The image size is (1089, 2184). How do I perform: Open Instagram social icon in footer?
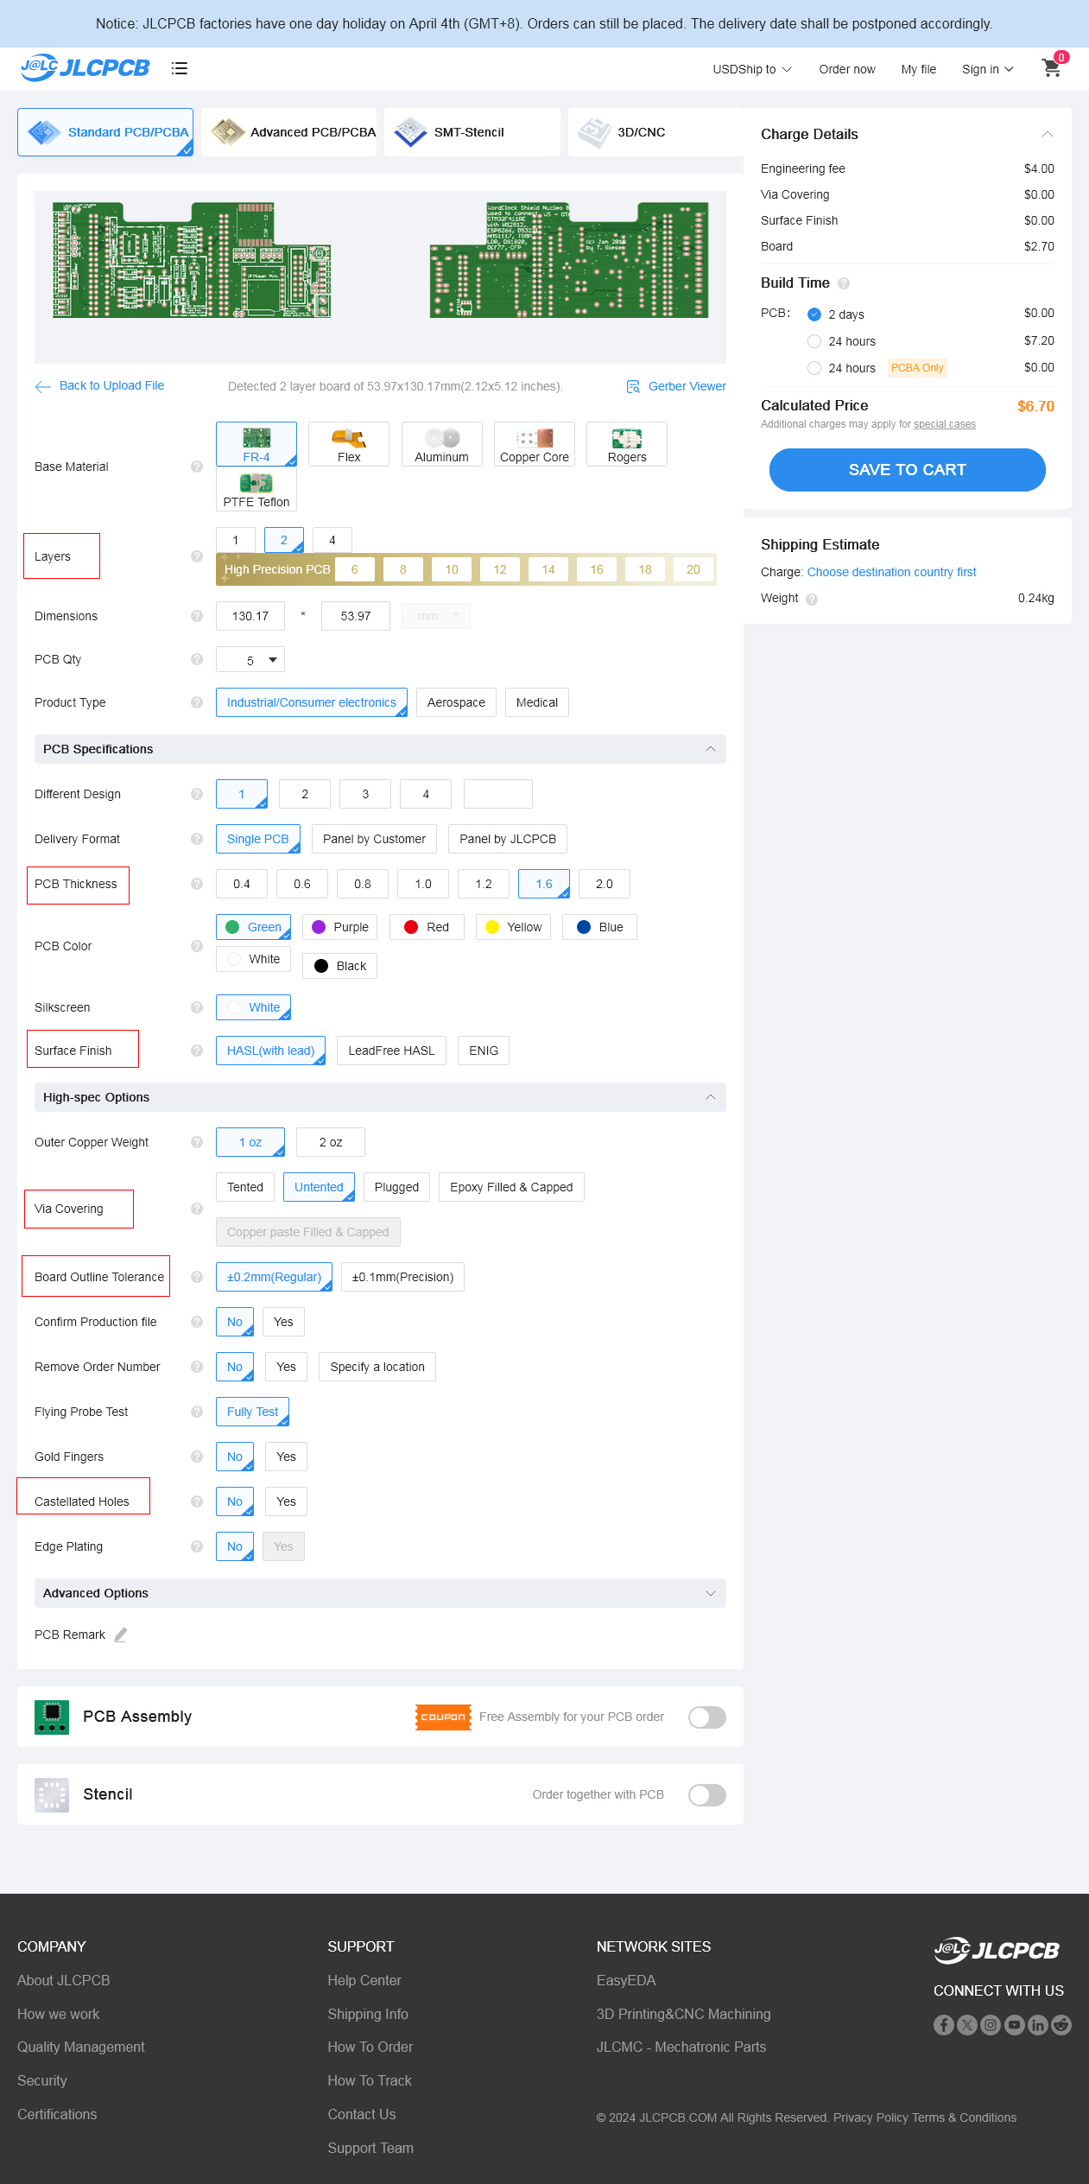(991, 2024)
